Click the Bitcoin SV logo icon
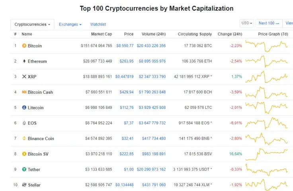This screenshot has height=191, width=293. 24,154
